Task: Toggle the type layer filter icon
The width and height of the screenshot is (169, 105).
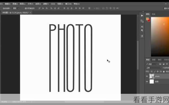Action: click(167, 64)
